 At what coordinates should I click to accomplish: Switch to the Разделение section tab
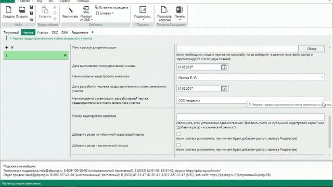point(80,32)
